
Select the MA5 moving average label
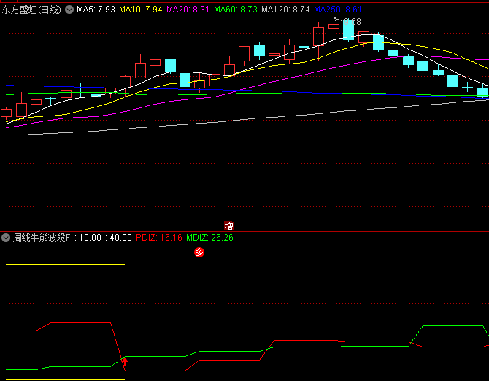pyautogui.click(x=96, y=10)
